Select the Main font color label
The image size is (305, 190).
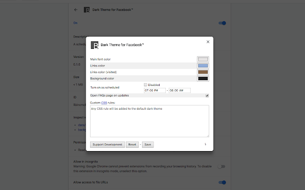pyautogui.click(x=101, y=59)
